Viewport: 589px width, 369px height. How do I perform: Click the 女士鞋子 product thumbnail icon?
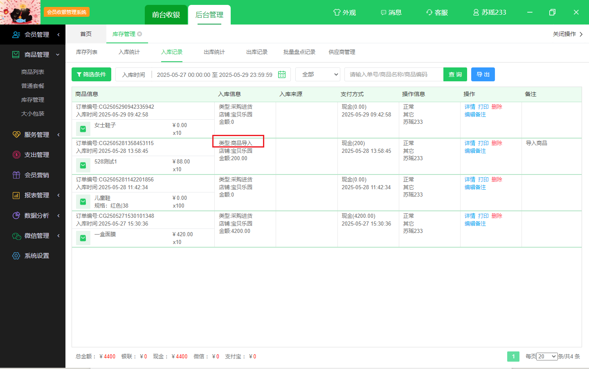pyautogui.click(x=83, y=129)
